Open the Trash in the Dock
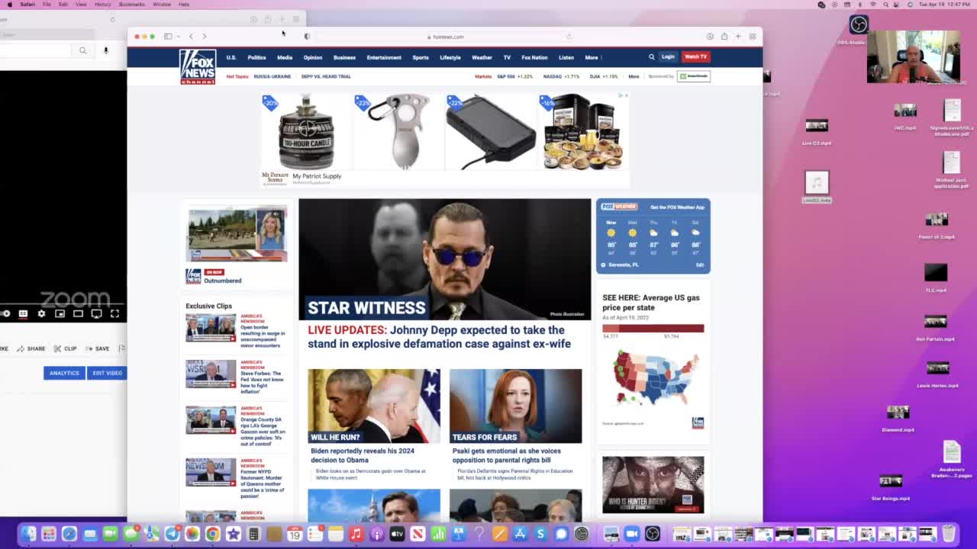The height and width of the screenshot is (549, 977). [x=949, y=533]
